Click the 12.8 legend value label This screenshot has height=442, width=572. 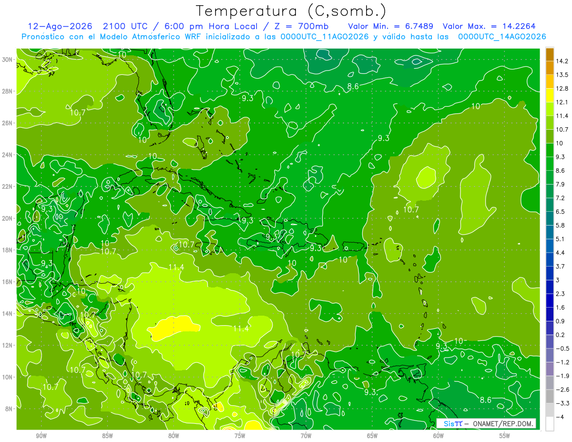pos(562,89)
